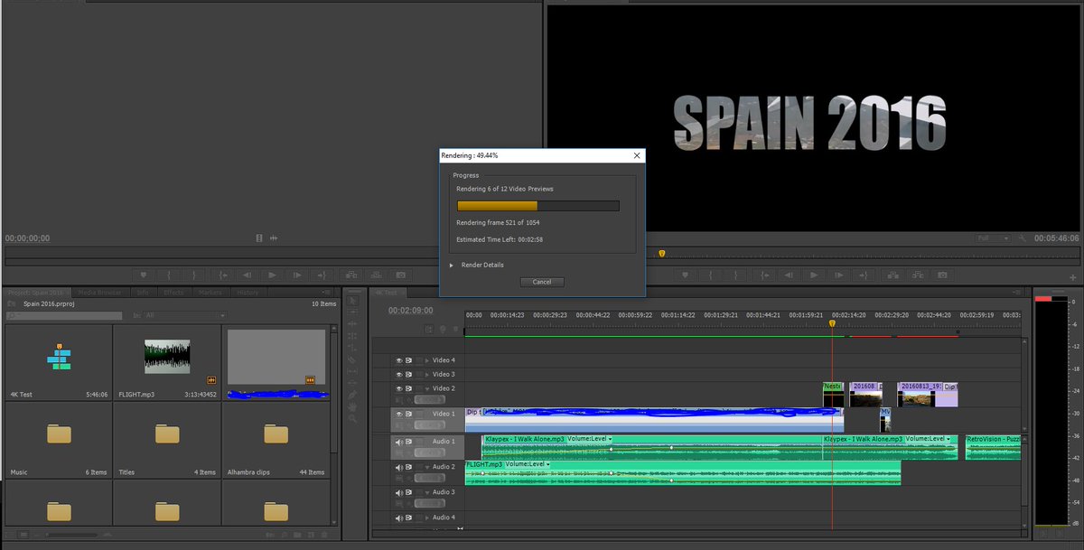Export a frame from Program monitor
This screenshot has height=550, width=1084.
[942, 275]
